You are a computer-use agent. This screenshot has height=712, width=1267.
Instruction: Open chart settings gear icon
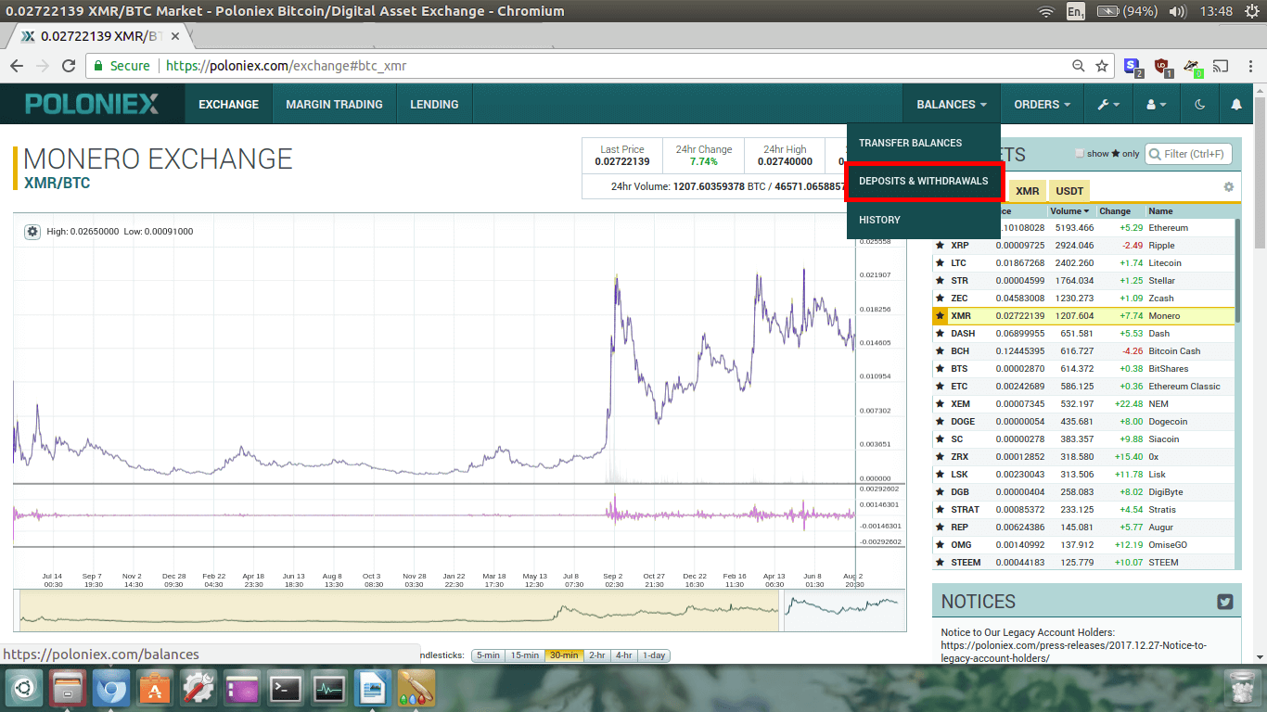point(32,231)
